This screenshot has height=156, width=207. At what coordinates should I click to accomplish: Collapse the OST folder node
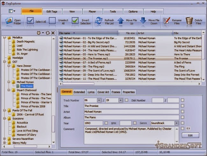point(5,62)
